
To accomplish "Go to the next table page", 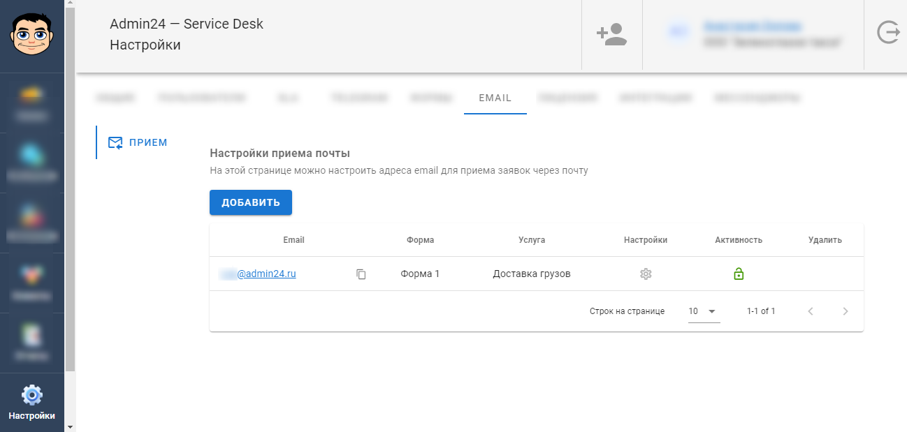I will click(846, 311).
